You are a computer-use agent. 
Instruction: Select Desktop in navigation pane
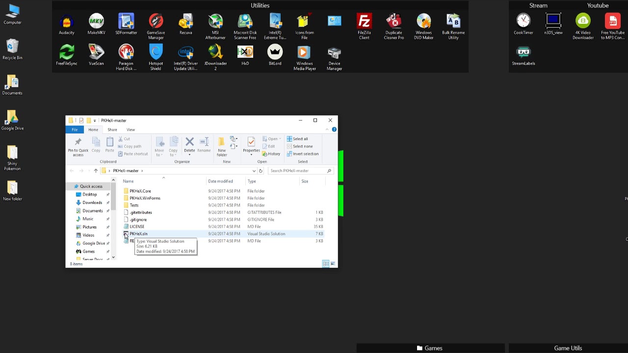tap(90, 195)
